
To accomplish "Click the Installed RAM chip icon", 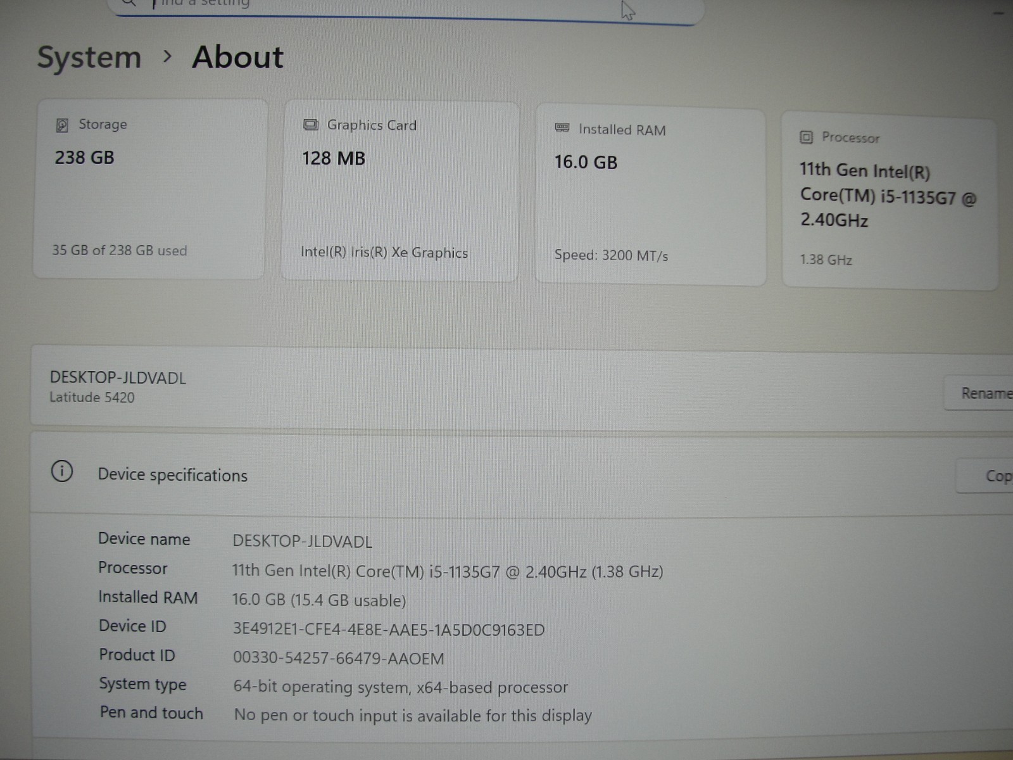I will pyautogui.click(x=562, y=128).
